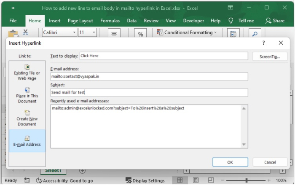Open Display Settings in status bar

click(145, 180)
